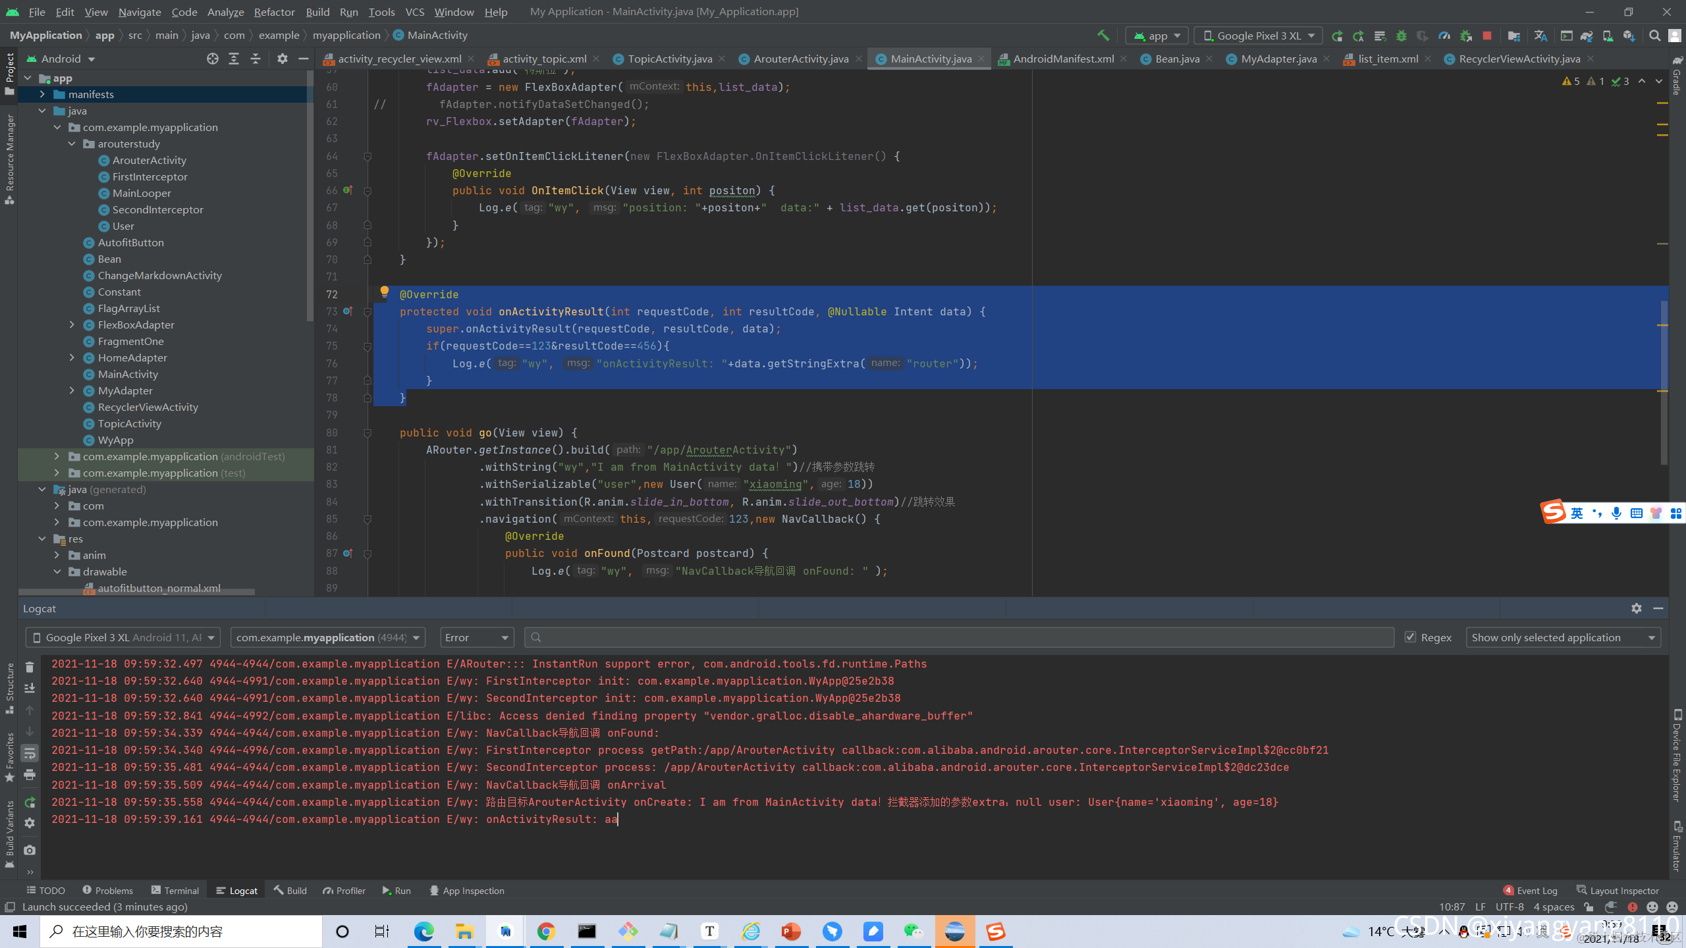This screenshot has width=1686, height=948.
Task: Click Scroll to End in logcat
Action: [x=30, y=689]
